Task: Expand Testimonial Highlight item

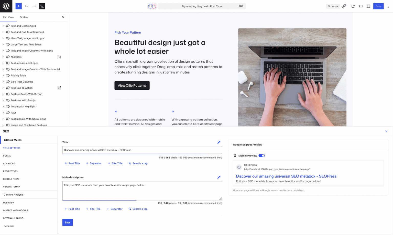Action: point(3,107)
